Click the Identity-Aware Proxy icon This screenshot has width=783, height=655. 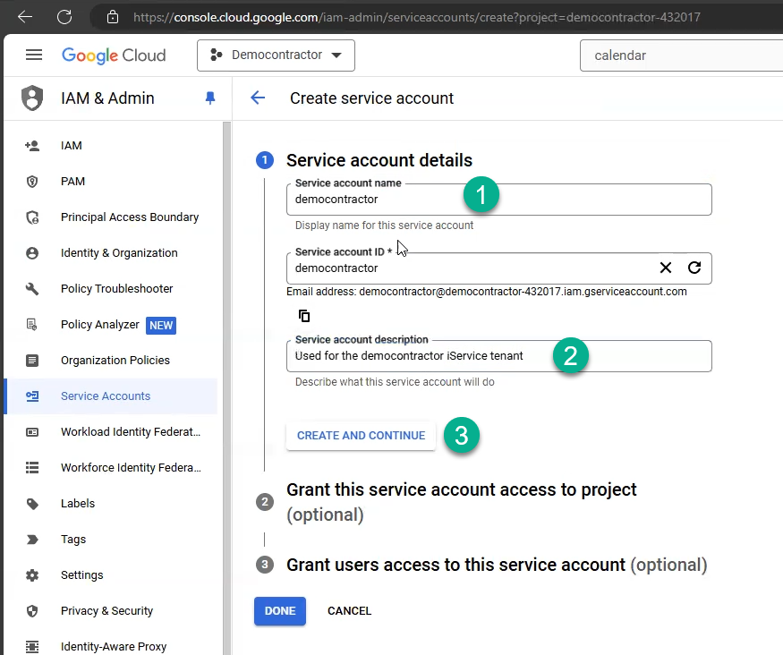[32, 647]
